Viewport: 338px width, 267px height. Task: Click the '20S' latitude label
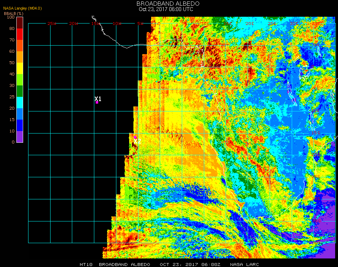316,155
